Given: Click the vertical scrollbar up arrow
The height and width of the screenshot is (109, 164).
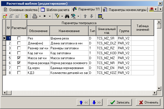Looking at the screenshot, I should (159, 22).
